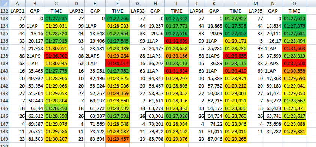Click the select-all corner triangle
The width and height of the screenshot is (316, 147).
(x=4, y=3)
